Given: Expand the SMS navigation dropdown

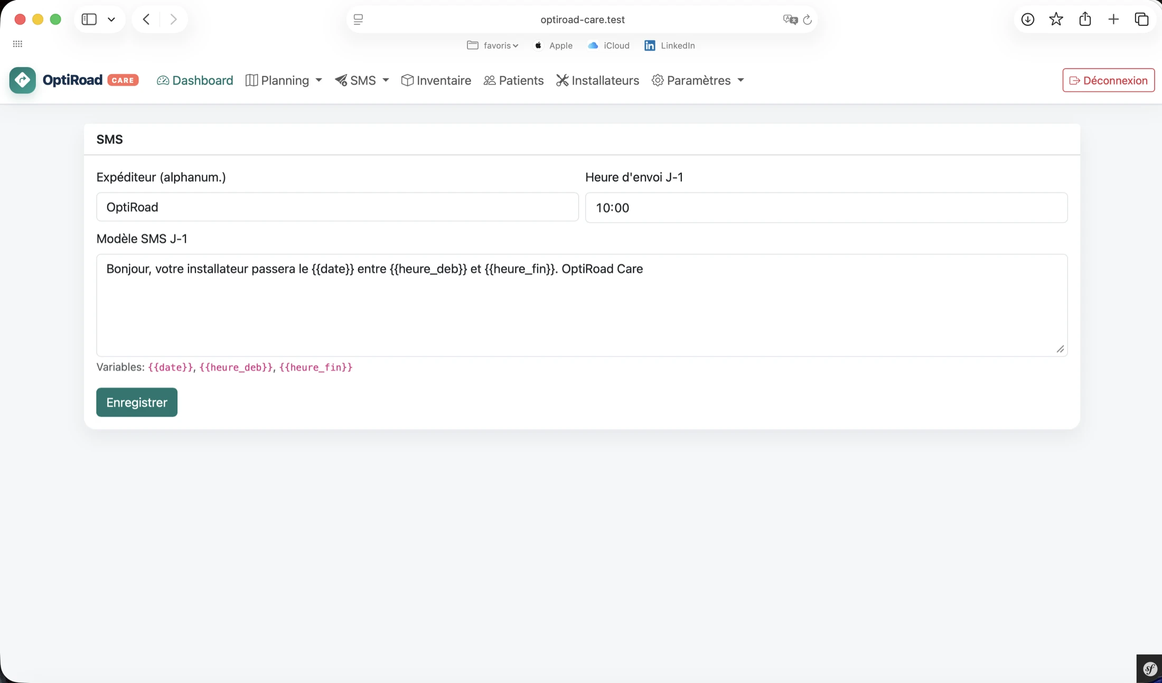Looking at the screenshot, I should coord(362,80).
